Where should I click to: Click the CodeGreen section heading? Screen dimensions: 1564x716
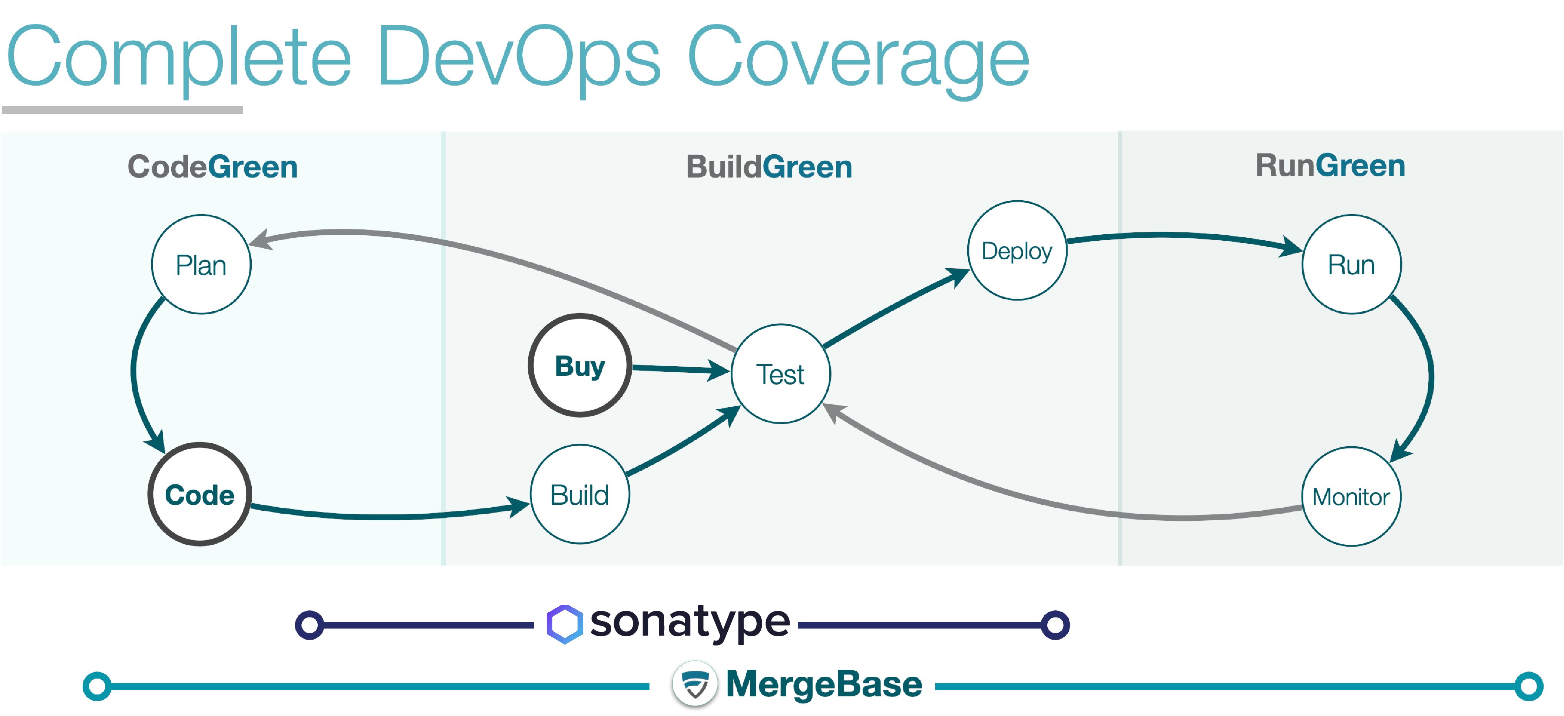pos(212,166)
